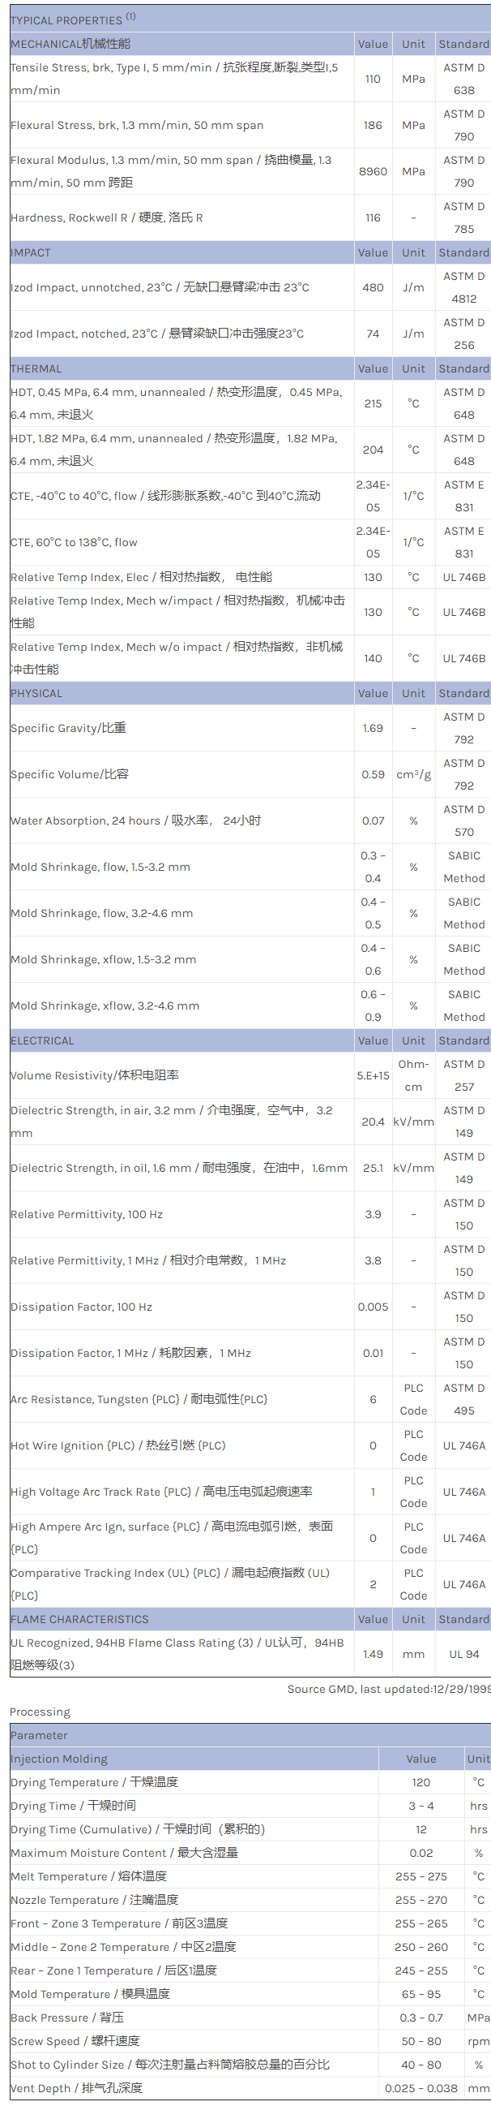Click the TYPICAL PROPERTIES title
This screenshot has height=2106, width=491.
(67, 19)
